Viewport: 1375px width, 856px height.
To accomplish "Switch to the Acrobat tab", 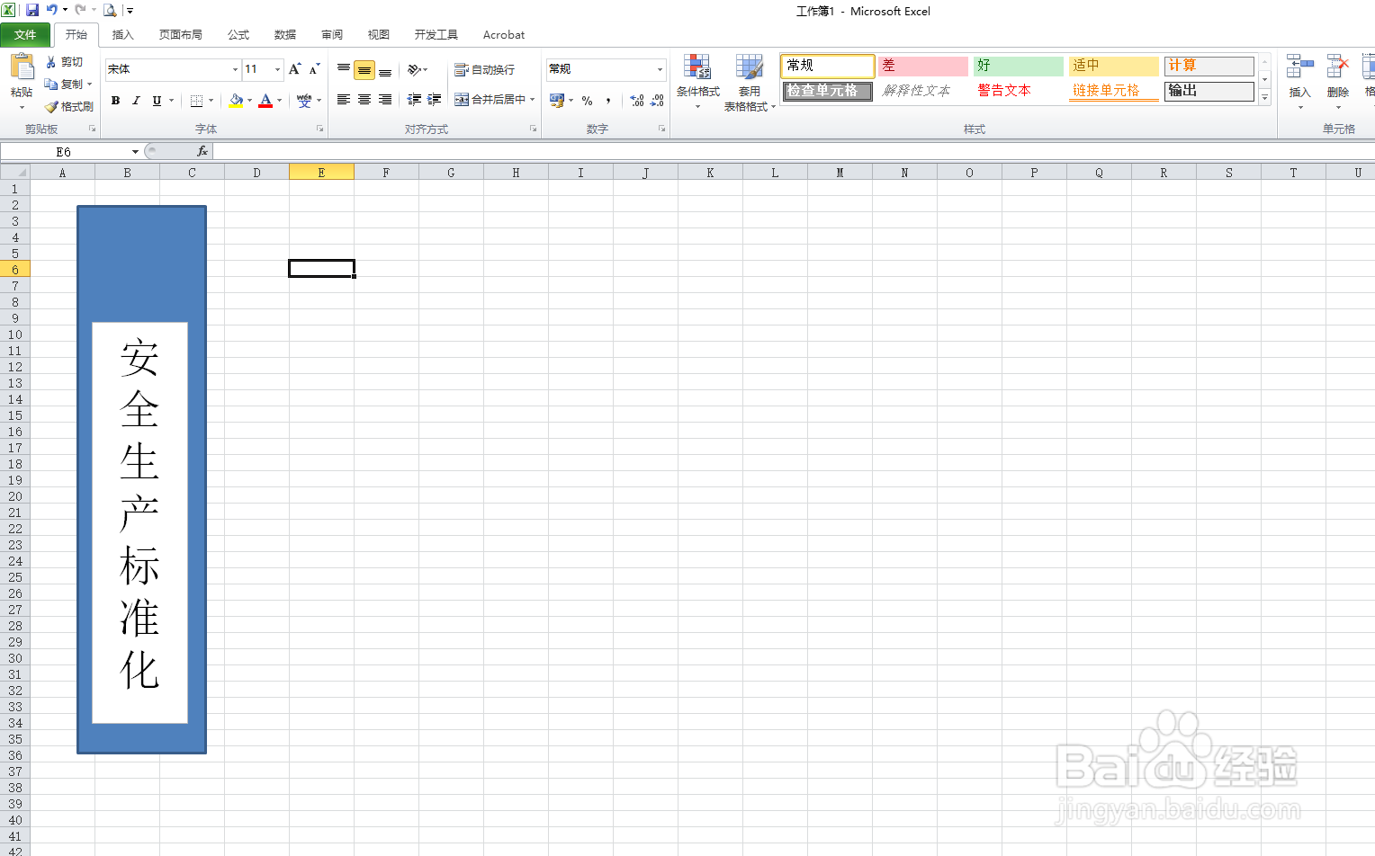I will tap(504, 35).
